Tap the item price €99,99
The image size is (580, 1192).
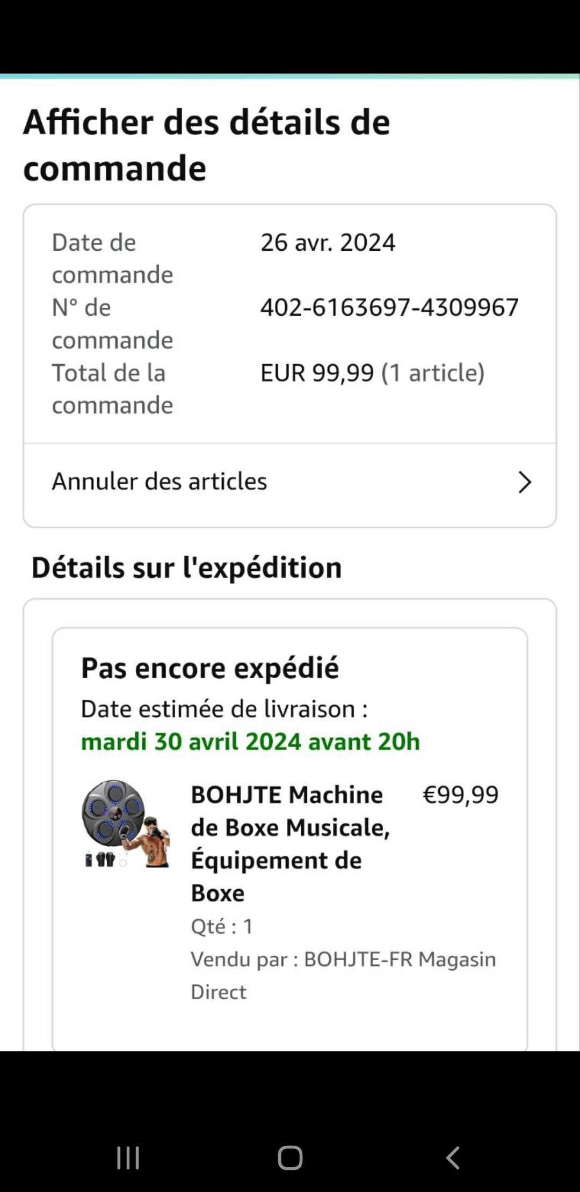coord(461,795)
